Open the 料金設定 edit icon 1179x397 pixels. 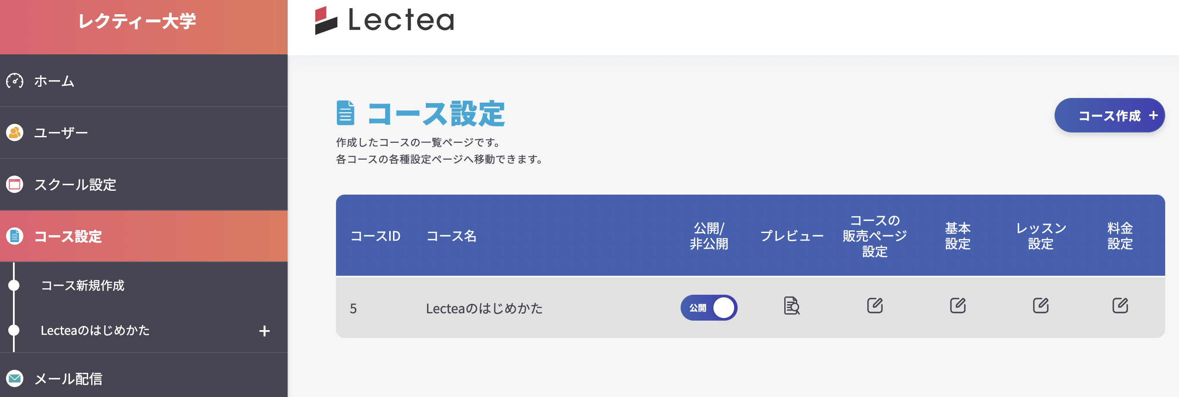coord(1120,306)
